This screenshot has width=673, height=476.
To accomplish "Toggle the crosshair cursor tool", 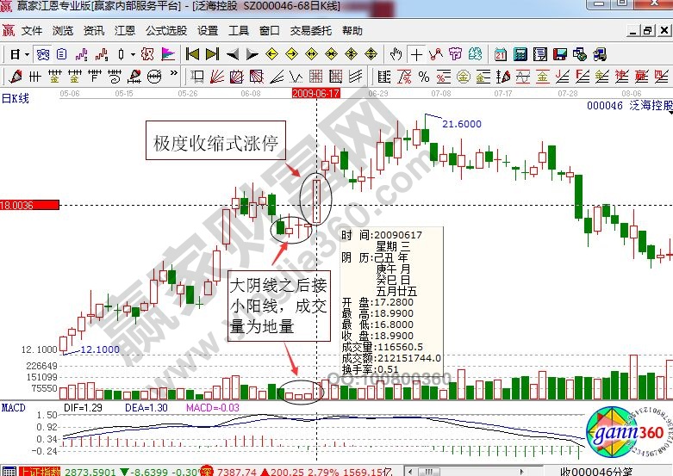I will [x=415, y=54].
